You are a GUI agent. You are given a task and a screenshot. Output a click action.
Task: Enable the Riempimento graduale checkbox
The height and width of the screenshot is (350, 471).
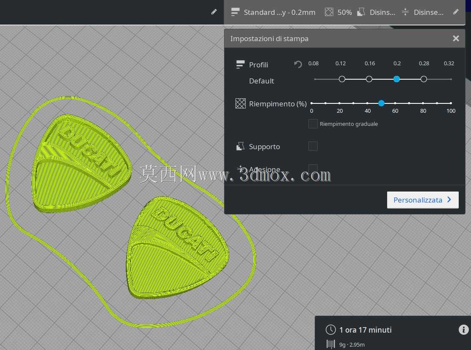click(313, 124)
